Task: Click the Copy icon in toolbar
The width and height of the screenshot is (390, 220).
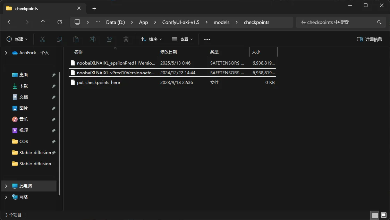Action: tap(59, 39)
